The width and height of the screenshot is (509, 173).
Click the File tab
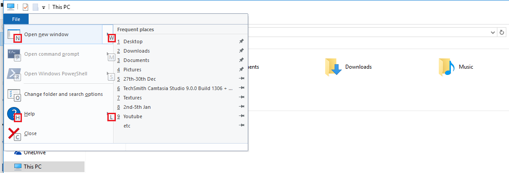16,19
